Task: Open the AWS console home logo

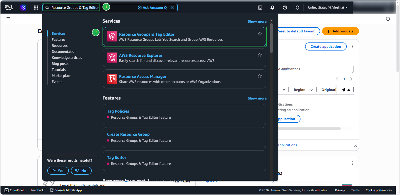Action: pos(9,8)
